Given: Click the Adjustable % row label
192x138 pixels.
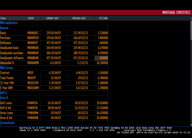Looking at the screenshot, I should click(x=7, y=63).
